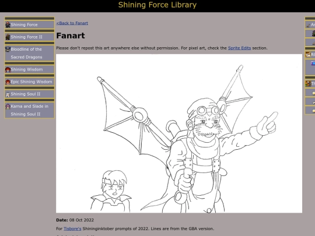Click the Shining Force sprite icon
Image resolution: width=315 pixels, height=236 pixels.
pos(8,24)
